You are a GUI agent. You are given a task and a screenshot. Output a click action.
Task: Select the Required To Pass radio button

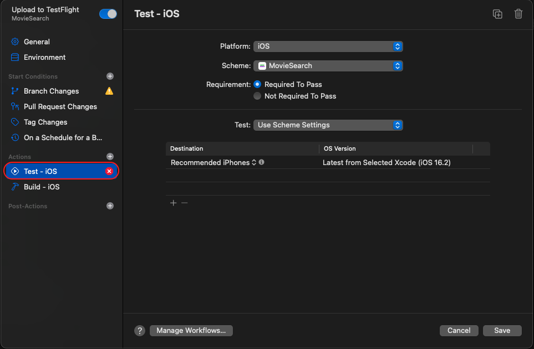257,84
